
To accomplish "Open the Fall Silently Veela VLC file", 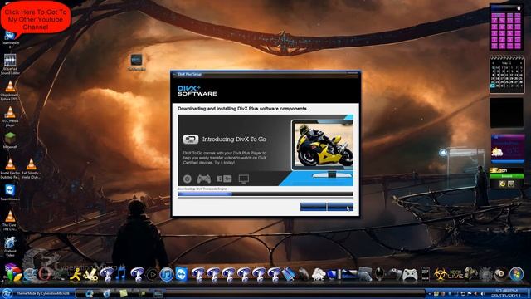I will [31, 168].
